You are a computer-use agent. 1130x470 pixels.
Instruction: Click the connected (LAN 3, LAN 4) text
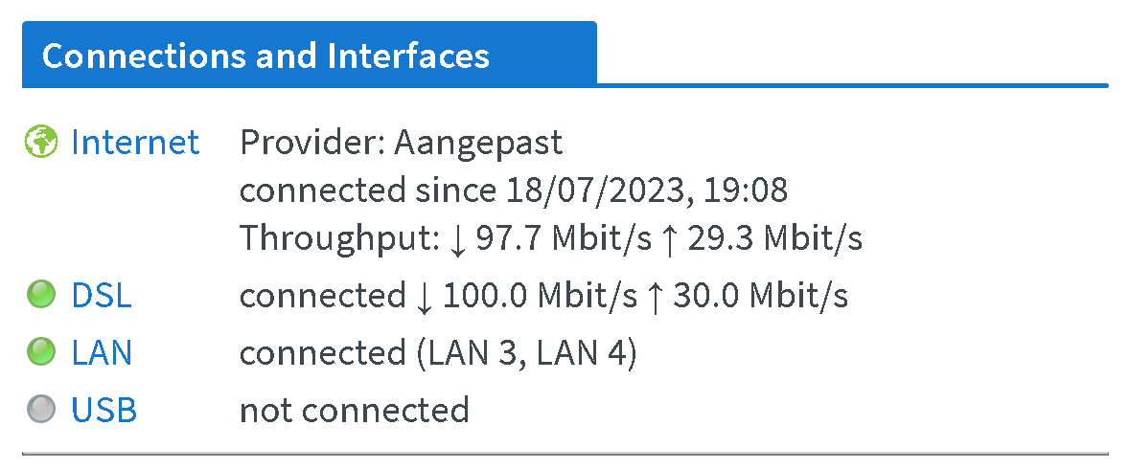[x=438, y=353]
